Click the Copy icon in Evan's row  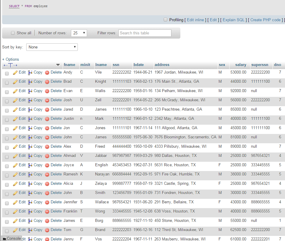click(30, 91)
